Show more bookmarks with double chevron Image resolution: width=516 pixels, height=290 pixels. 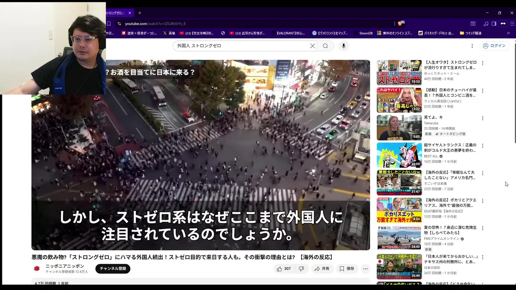(508, 33)
